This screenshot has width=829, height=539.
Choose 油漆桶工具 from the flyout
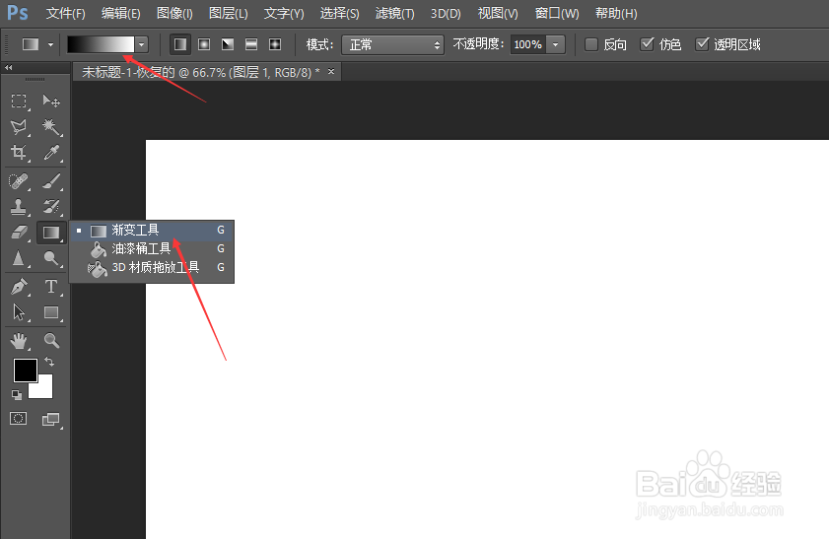click(x=152, y=249)
